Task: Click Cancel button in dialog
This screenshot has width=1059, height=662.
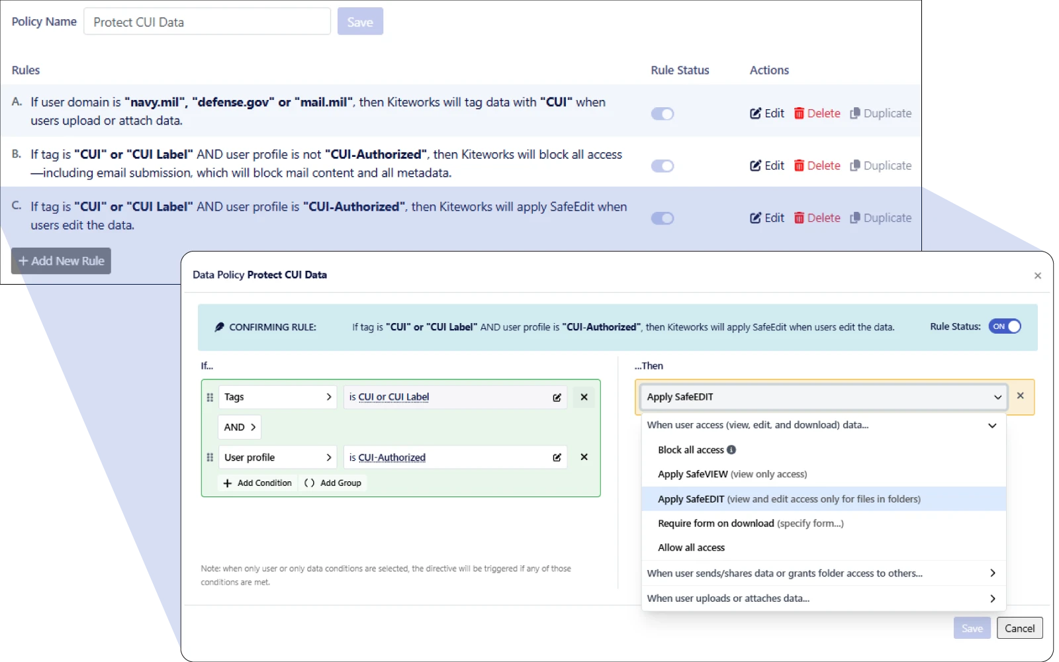Action: coord(1019,628)
